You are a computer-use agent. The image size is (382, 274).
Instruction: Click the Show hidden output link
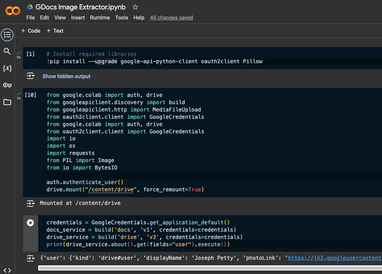(x=66, y=76)
